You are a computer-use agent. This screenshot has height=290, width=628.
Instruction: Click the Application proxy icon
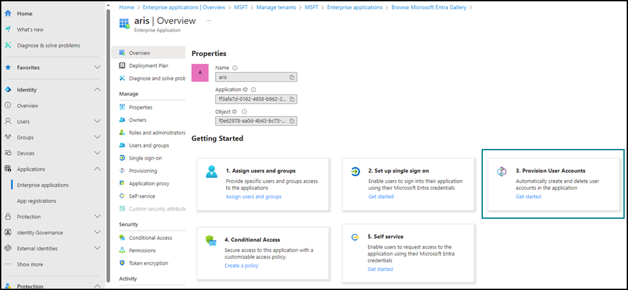[122, 184]
